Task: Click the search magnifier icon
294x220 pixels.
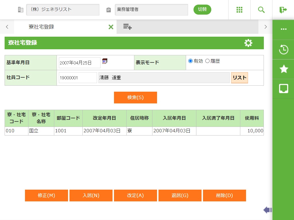Action: coord(261,10)
